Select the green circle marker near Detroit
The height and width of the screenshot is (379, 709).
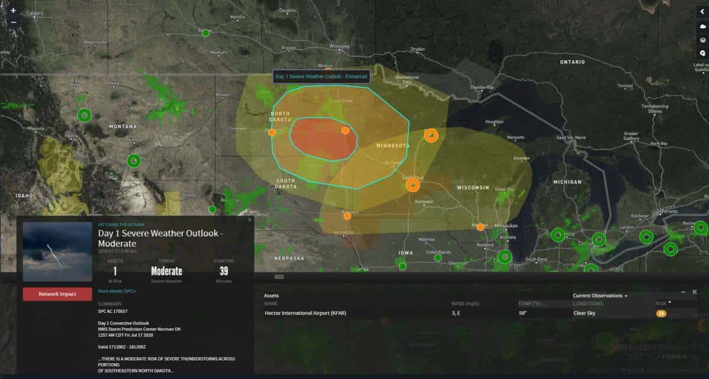click(x=599, y=240)
